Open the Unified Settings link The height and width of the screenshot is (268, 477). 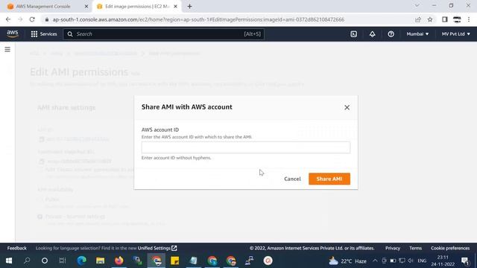coord(157,248)
